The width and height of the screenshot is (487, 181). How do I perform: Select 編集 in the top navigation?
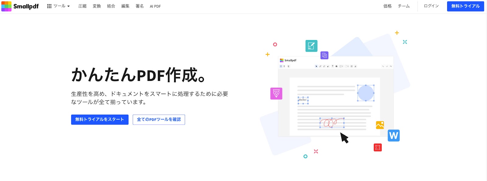125,6
